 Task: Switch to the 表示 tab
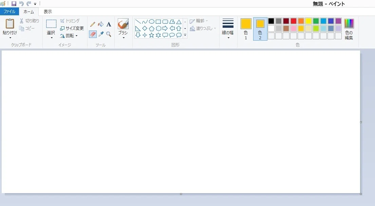(x=48, y=12)
